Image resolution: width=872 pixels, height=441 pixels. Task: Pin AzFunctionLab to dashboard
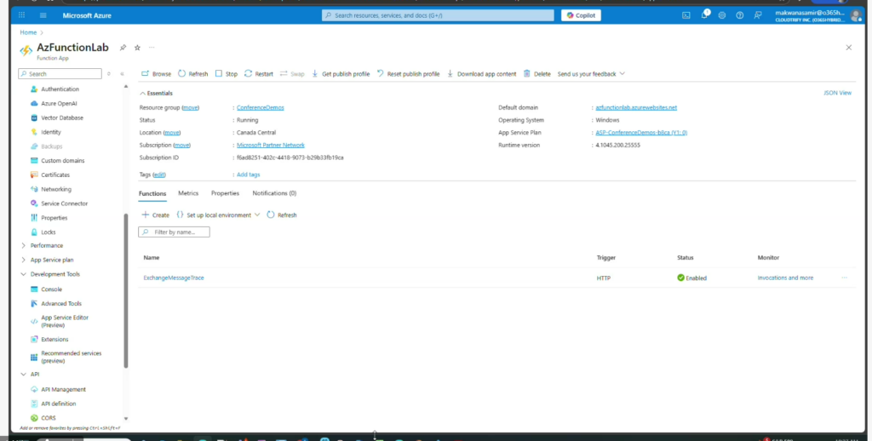tap(123, 48)
